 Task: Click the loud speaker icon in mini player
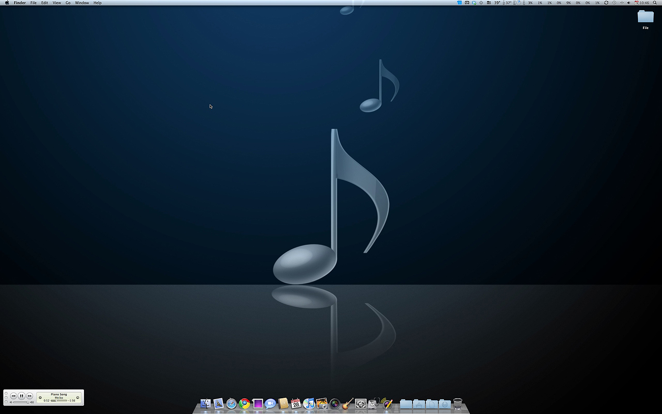[x=32, y=402]
